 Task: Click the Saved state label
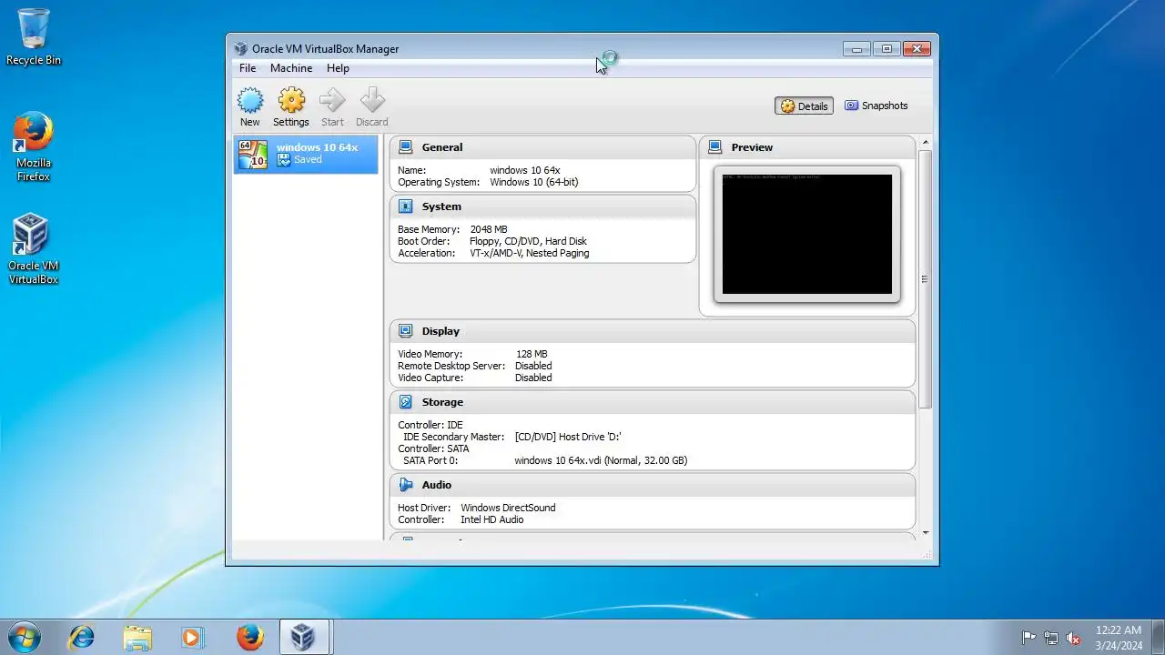(x=308, y=160)
